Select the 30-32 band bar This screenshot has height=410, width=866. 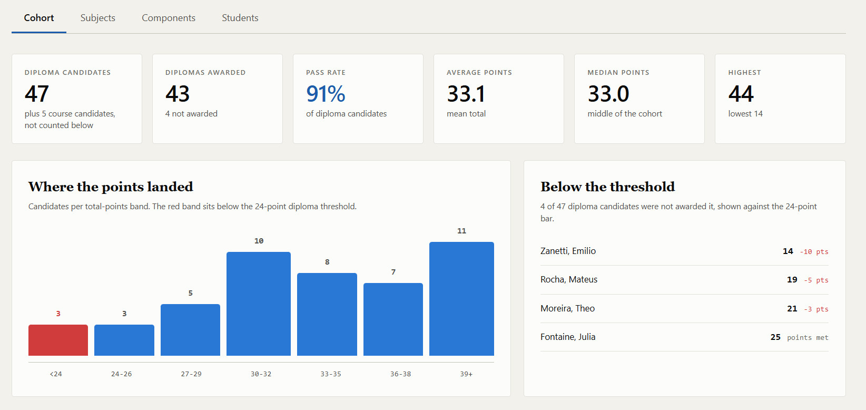(x=259, y=304)
